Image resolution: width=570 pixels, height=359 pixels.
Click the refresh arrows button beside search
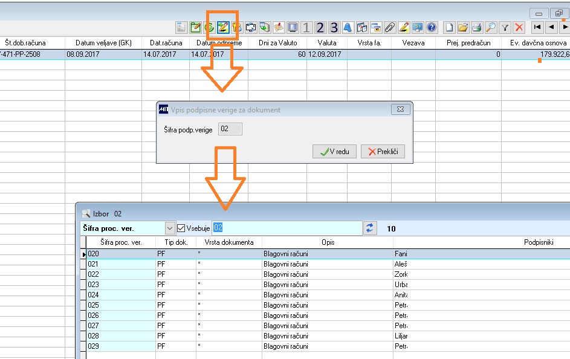pyautogui.click(x=370, y=228)
